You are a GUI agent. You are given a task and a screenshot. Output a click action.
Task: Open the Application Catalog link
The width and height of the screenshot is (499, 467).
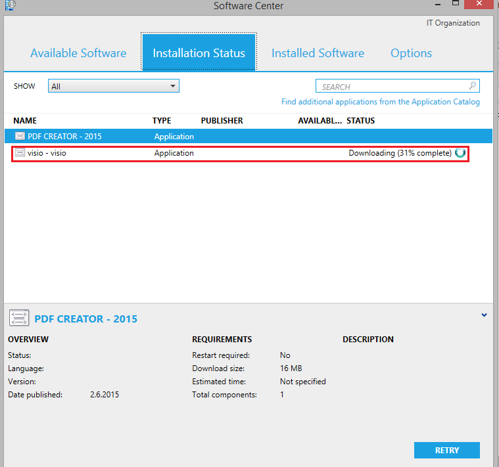point(380,102)
